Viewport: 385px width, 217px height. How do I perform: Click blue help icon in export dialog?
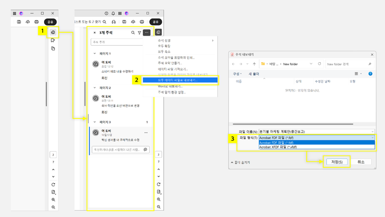click(x=370, y=74)
